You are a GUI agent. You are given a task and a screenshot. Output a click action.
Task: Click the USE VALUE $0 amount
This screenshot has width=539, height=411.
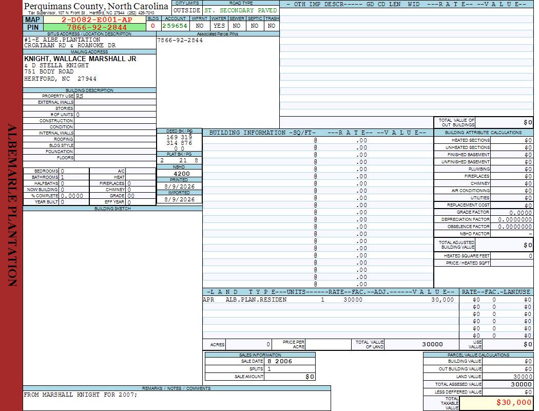click(528, 344)
